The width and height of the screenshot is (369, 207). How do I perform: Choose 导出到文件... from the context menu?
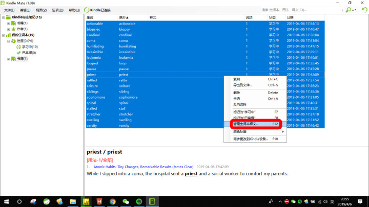pyautogui.click(x=255, y=85)
